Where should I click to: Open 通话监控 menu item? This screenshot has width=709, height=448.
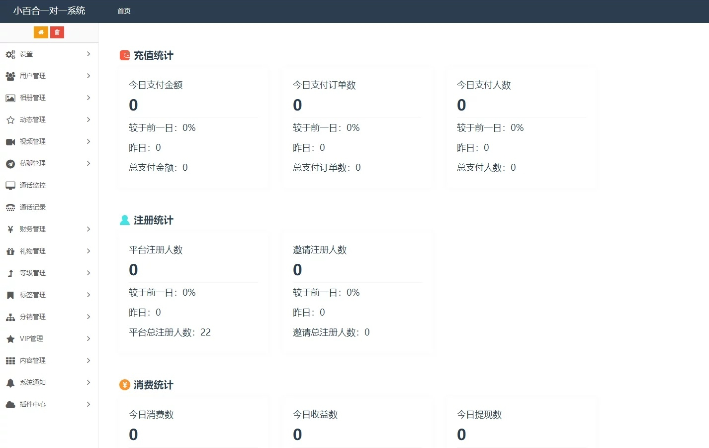[49, 185]
